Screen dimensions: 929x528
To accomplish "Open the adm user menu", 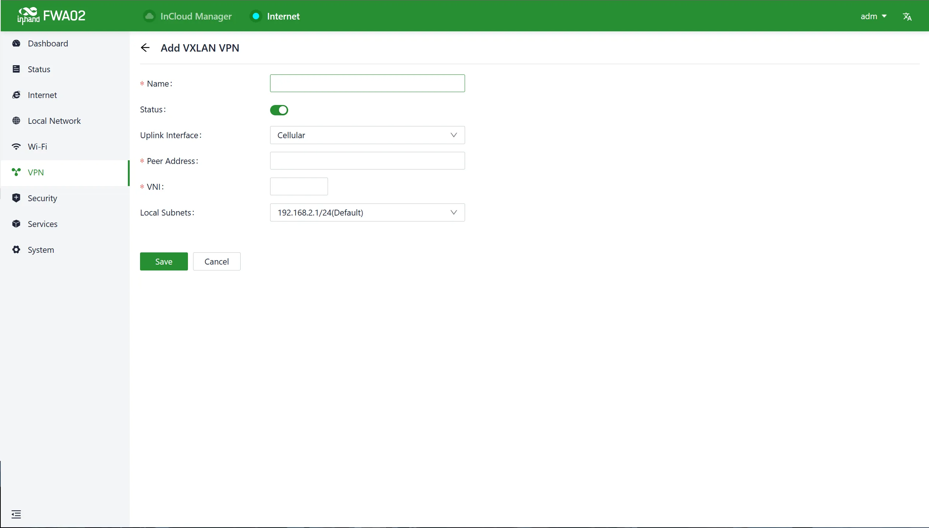I will tap(873, 16).
